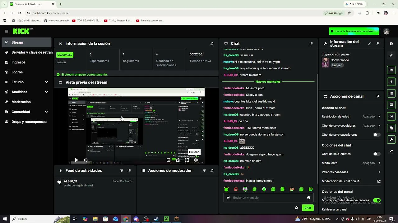398x223 pixels.
Task: Open the user avatar in the top bar
Action: coord(386,31)
